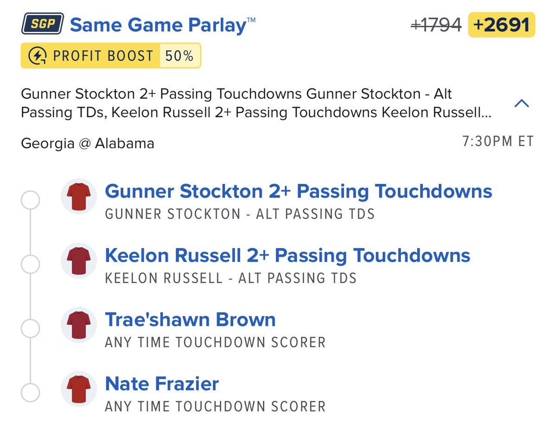556x423 pixels.
Task: Click the boosted +2691 odds button
Action: 501,25
